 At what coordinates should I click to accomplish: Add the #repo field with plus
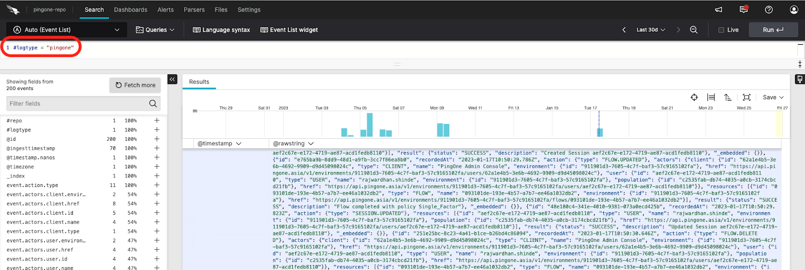click(x=157, y=121)
